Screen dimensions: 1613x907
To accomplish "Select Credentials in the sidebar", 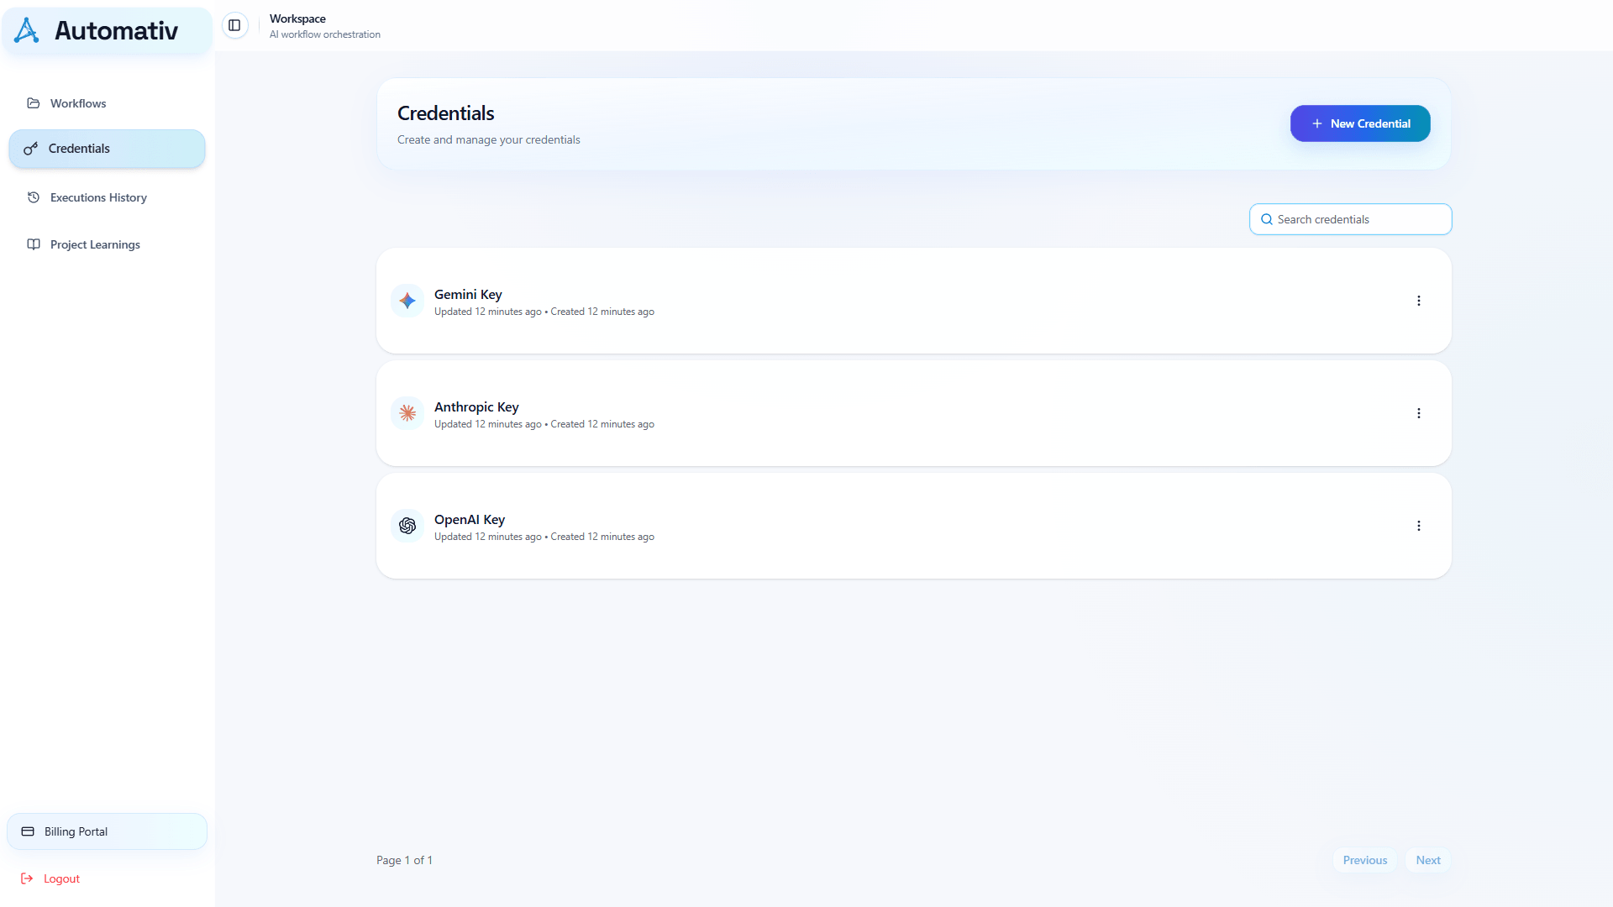I will 107,149.
